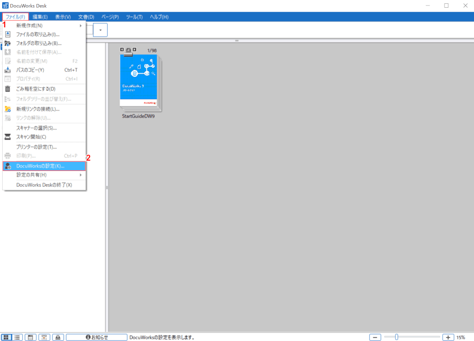Viewport: 474px width, 341px height.
Task: Switch to list view in status bar
Action: click(x=18, y=337)
